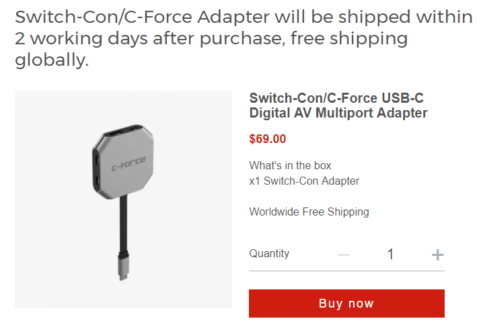Click the adapter's side USB ports in photo
This screenshot has height=325, width=481.
(x=97, y=170)
